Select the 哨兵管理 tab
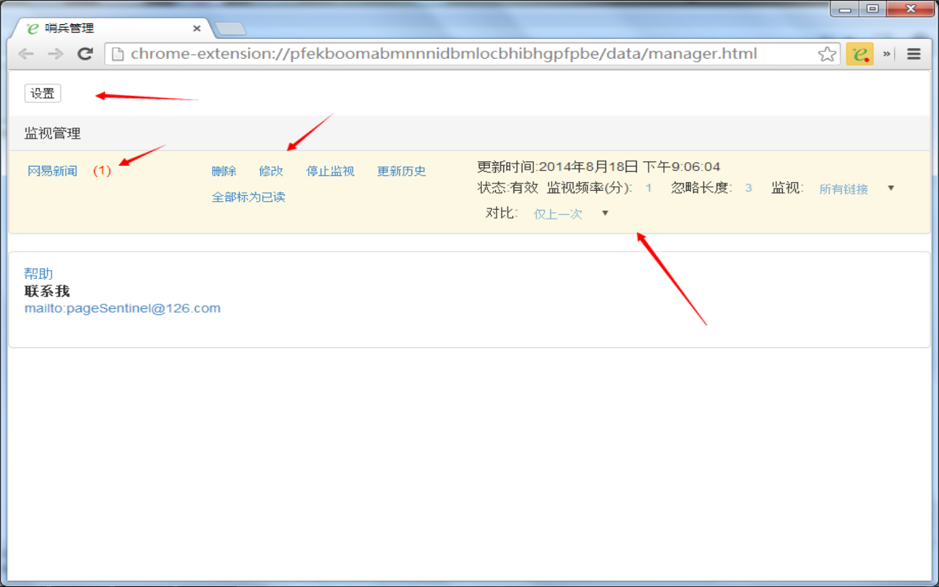Screen dimensions: 939x587 110,29
